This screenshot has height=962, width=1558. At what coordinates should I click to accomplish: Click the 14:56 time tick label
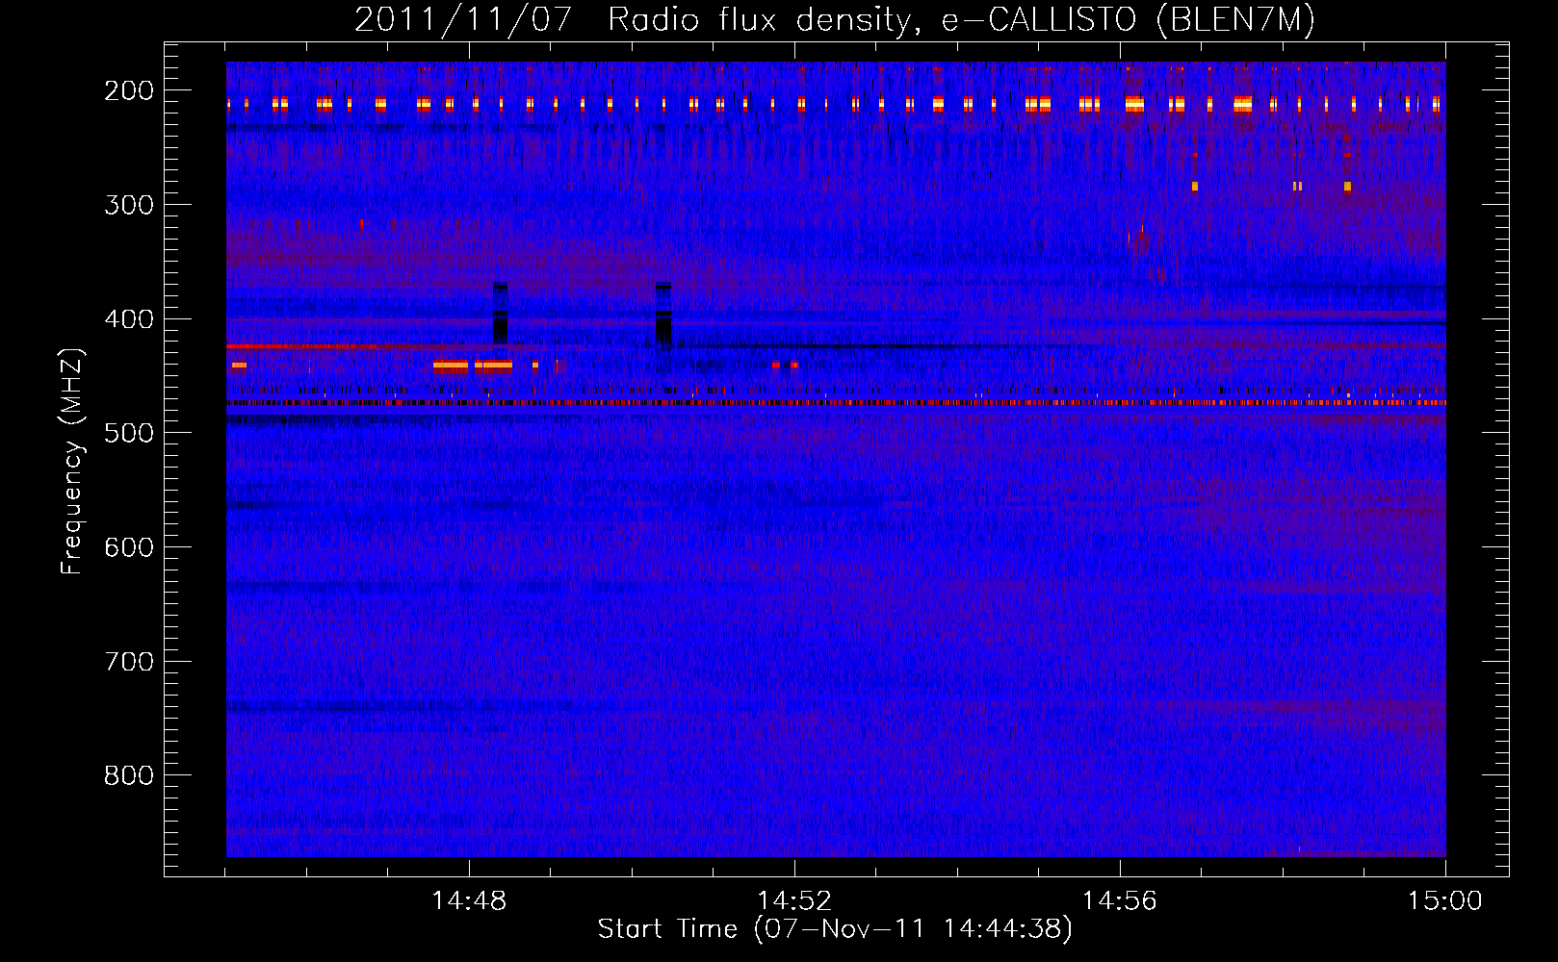(1120, 901)
